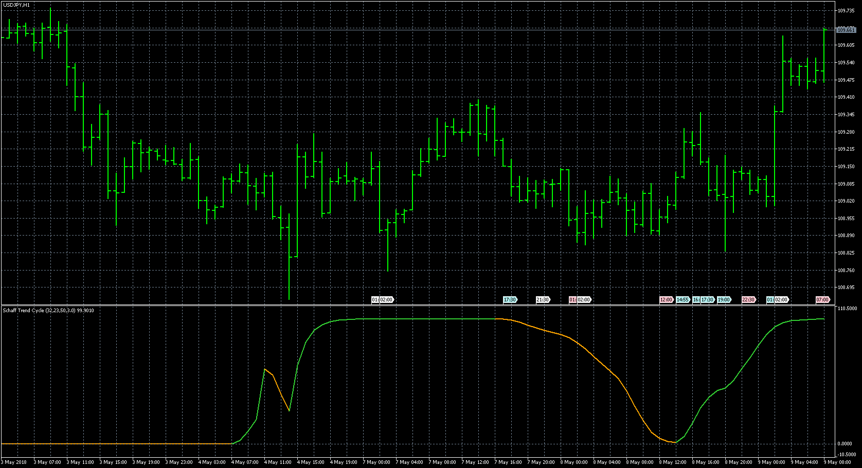Click the 17:30 marker beside 21:30
The image size is (862, 468).
(510, 300)
